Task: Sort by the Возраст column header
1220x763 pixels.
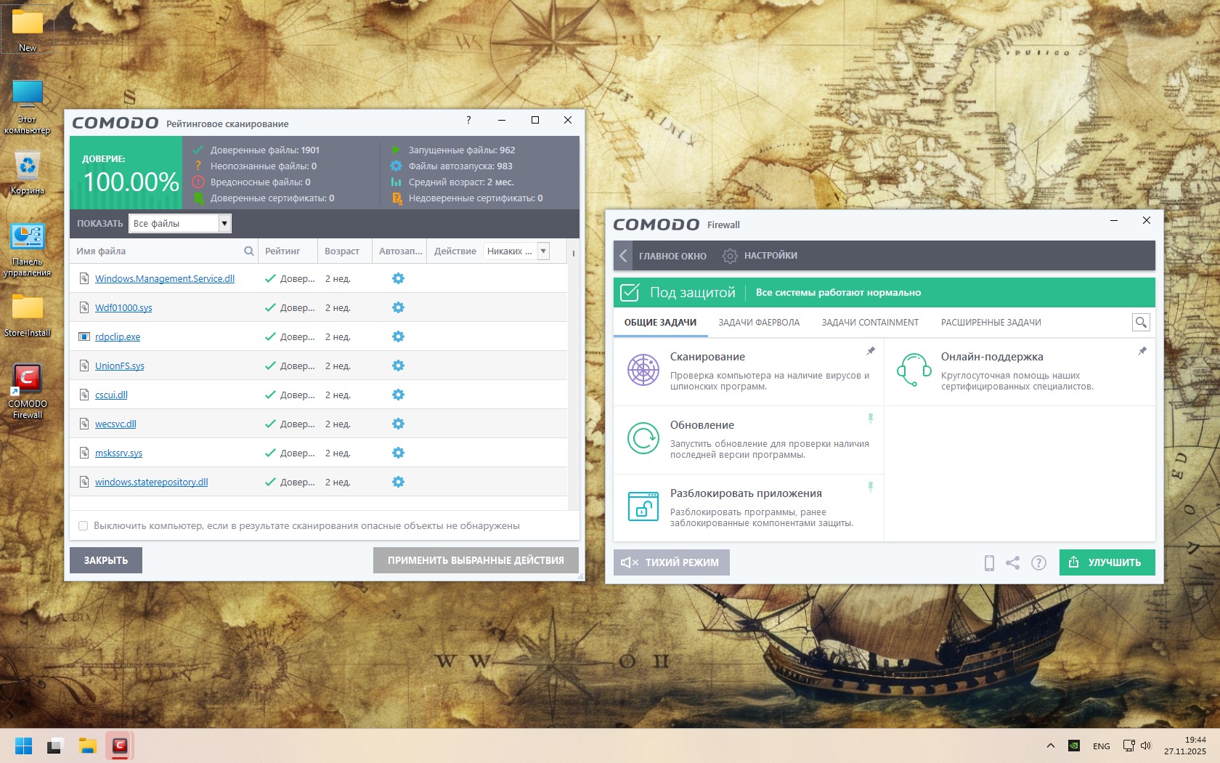Action: pyautogui.click(x=345, y=251)
